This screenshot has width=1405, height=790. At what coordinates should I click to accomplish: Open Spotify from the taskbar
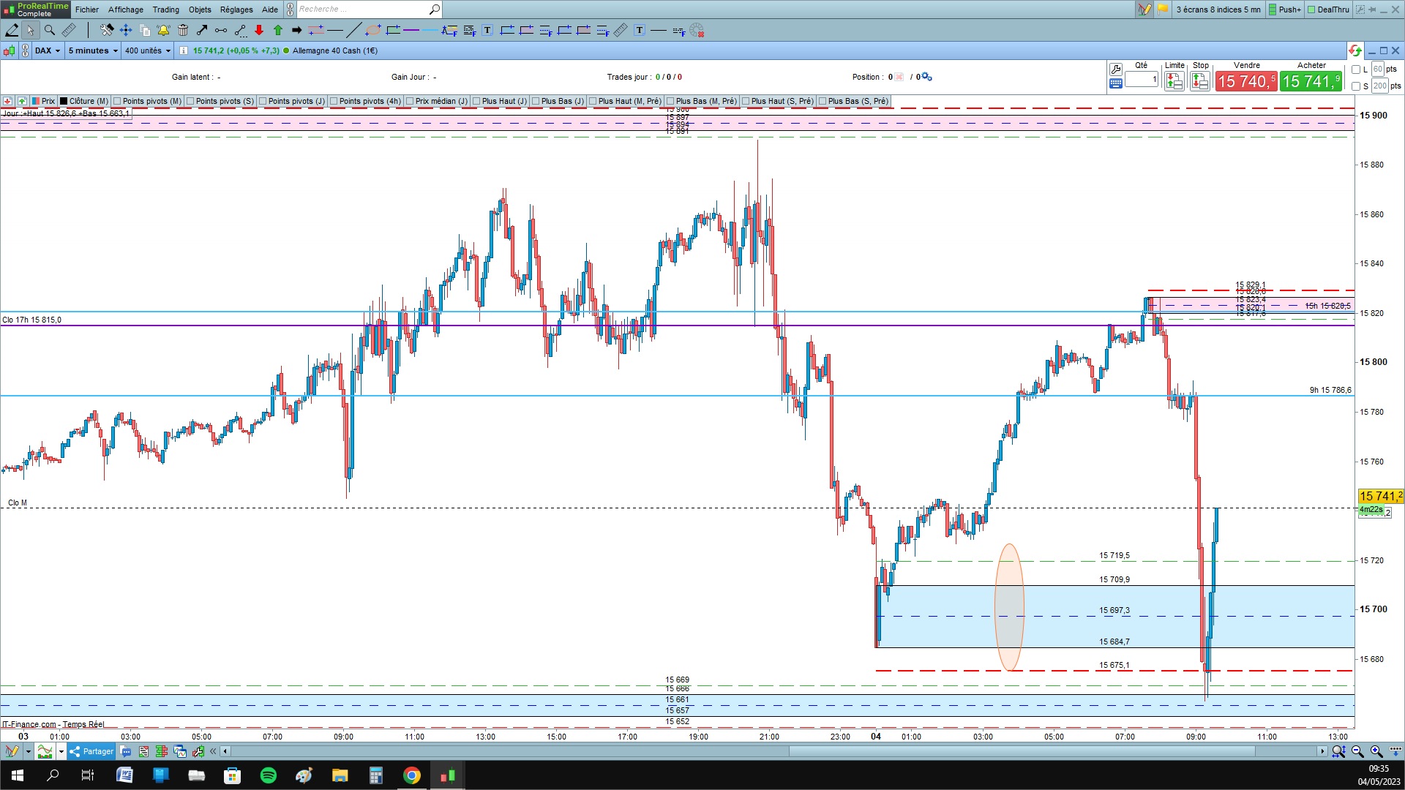[269, 775]
